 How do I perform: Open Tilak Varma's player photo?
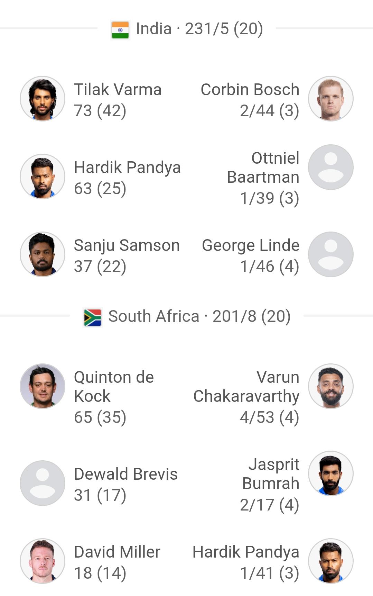pos(43,99)
